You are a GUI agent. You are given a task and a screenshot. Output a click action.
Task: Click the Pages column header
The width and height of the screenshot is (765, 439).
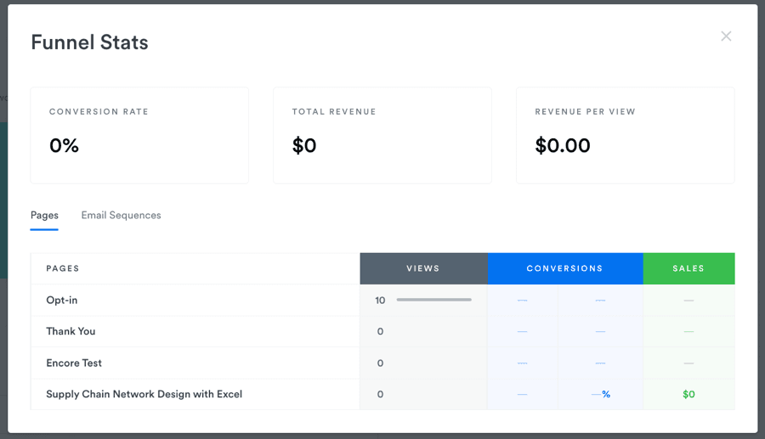coord(63,268)
